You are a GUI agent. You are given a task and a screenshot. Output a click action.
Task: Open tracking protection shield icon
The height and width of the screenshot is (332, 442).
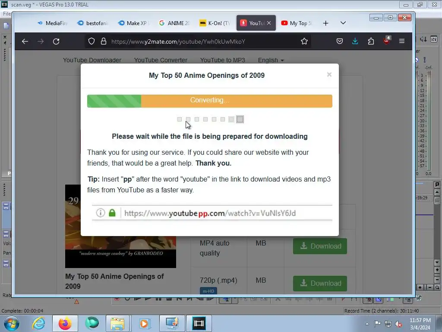tap(92, 41)
